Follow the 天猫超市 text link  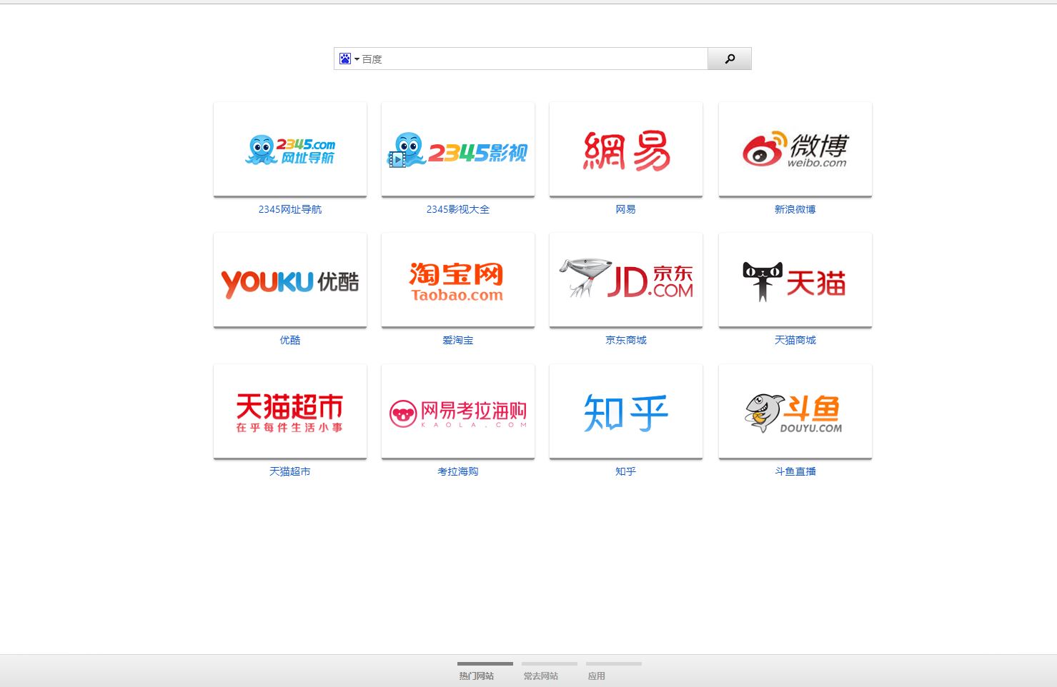[290, 471]
